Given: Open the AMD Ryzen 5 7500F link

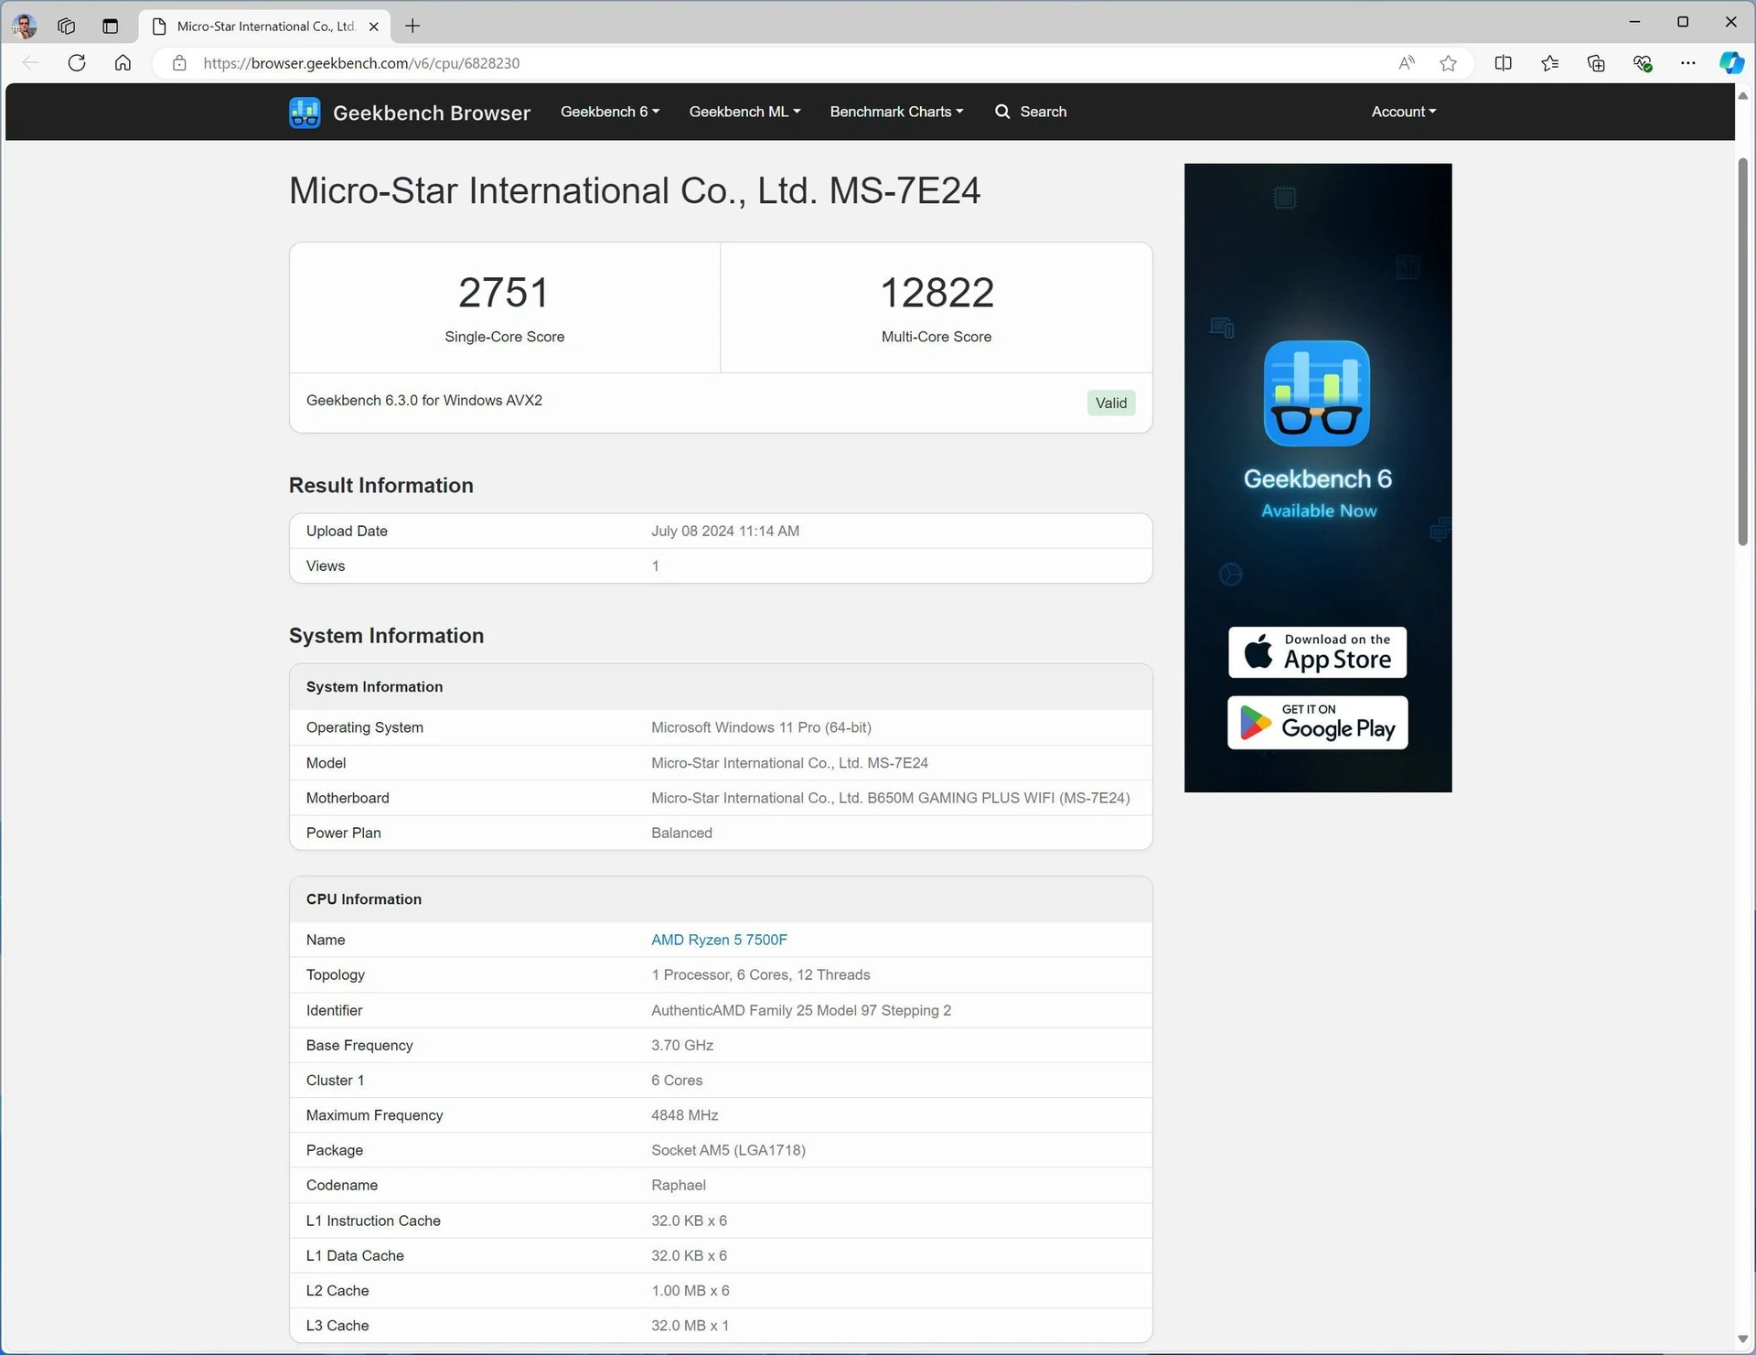Looking at the screenshot, I should (x=719, y=940).
